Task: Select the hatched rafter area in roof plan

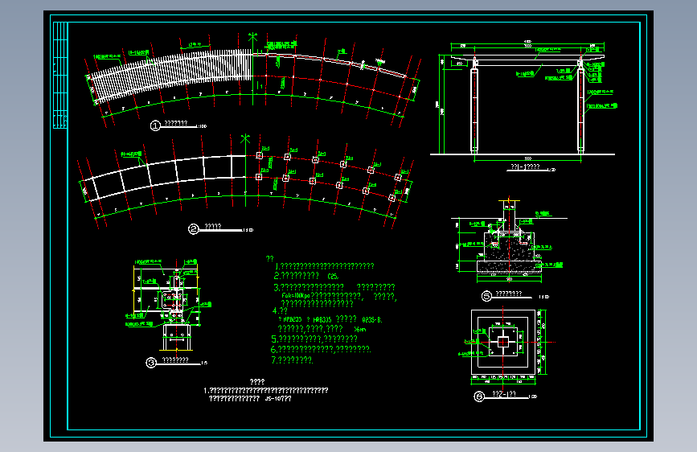Action: click(171, 76)
